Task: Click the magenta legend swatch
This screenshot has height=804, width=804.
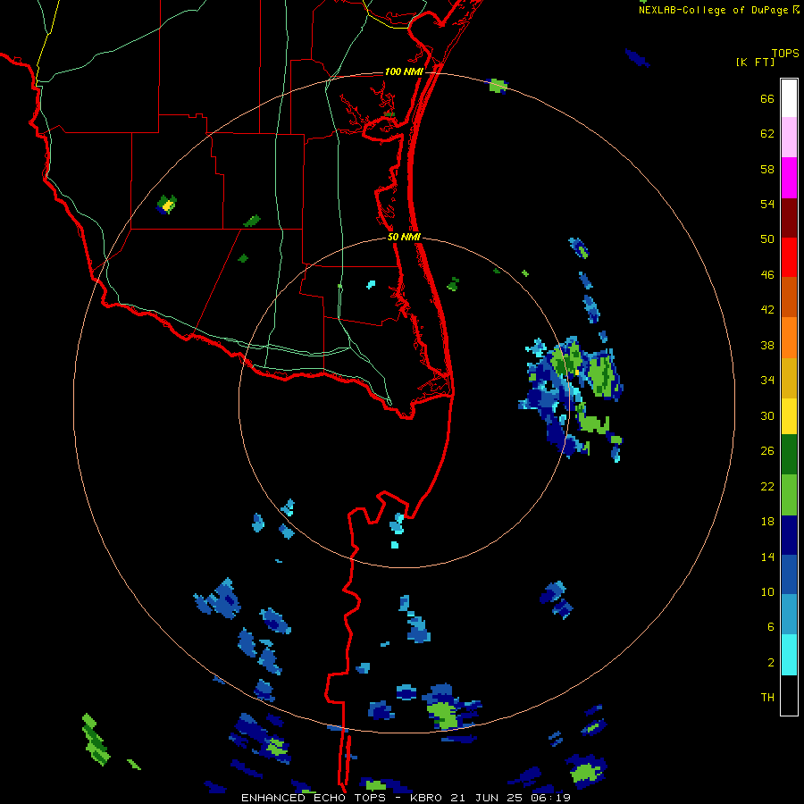Action: point(789,178)
